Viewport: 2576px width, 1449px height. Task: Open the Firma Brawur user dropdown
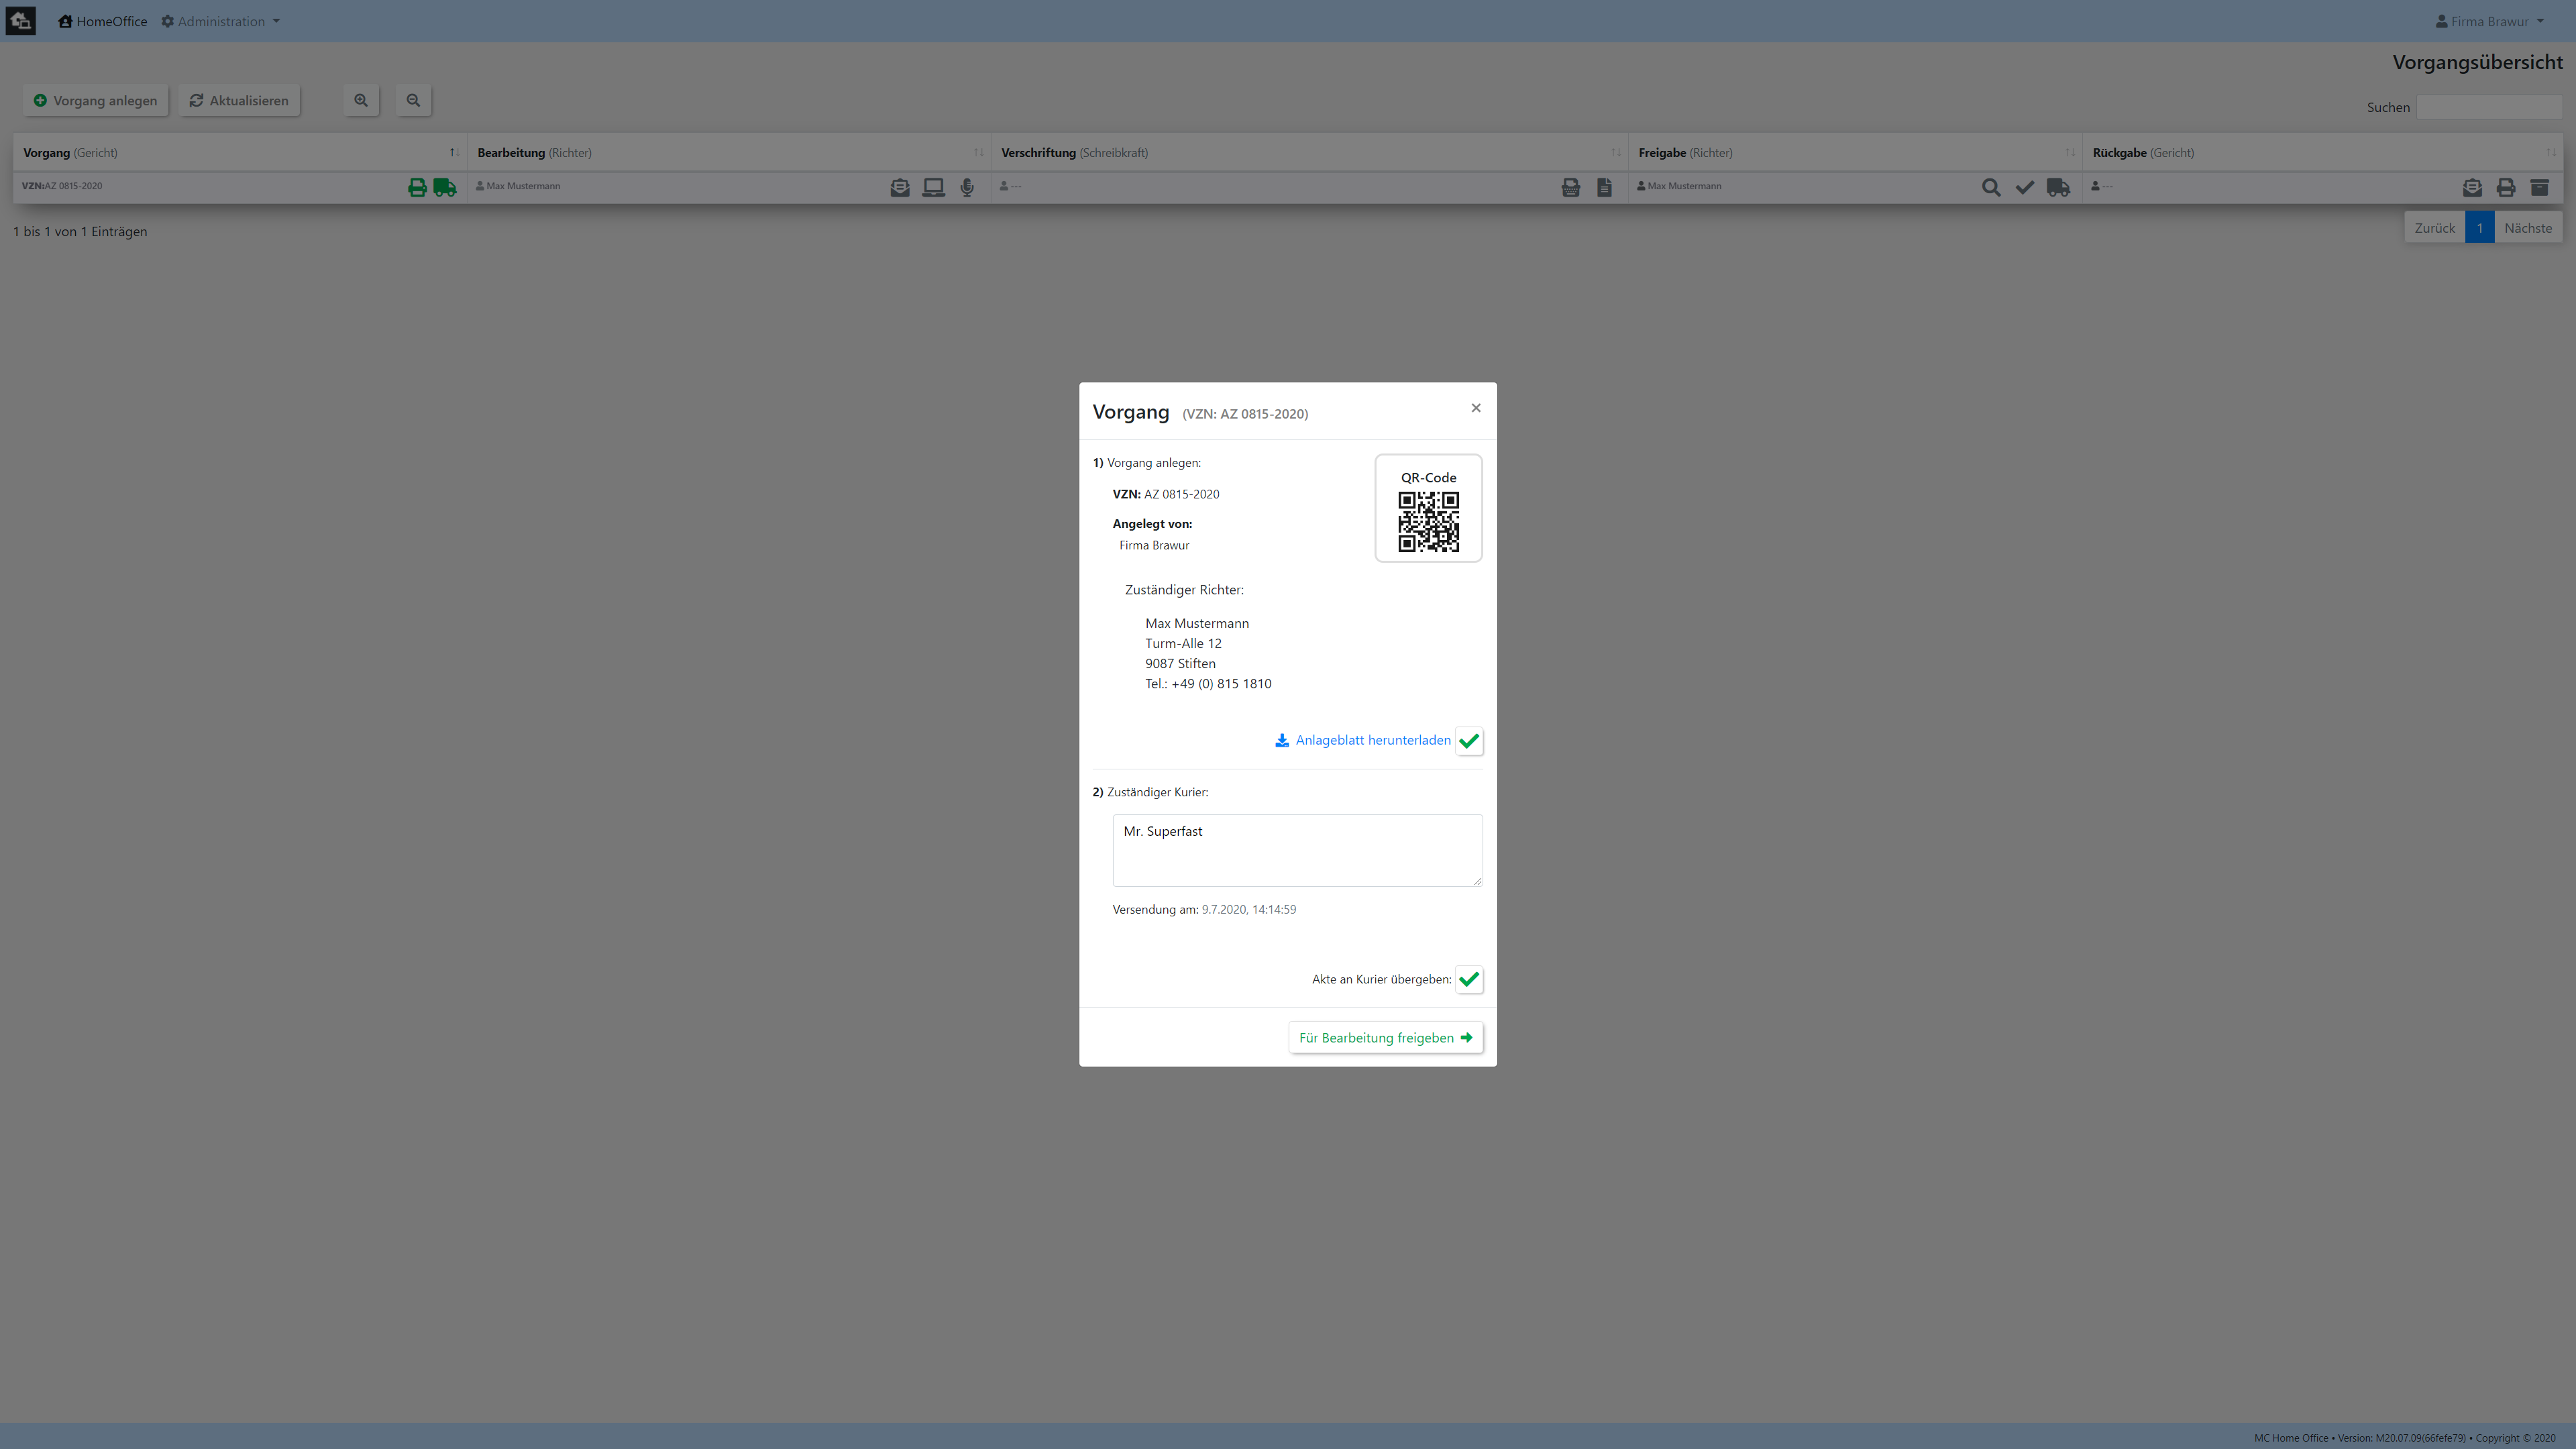point(2489,21)
